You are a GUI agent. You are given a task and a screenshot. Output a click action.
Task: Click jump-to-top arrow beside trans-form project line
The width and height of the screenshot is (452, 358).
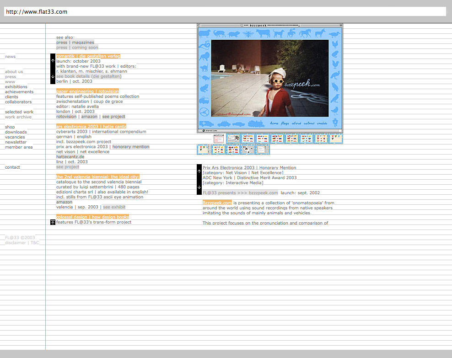coord(53,222)
